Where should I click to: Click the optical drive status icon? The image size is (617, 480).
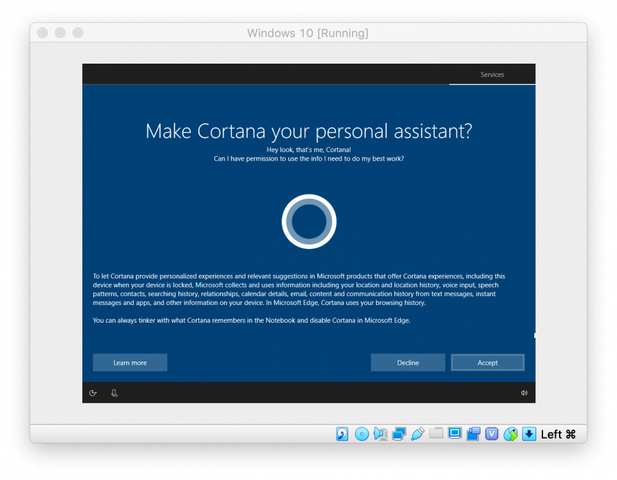pyautogui.click(x=361, y=434)
